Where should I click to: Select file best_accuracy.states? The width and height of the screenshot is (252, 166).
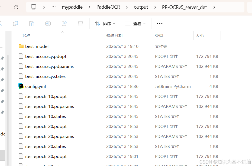[x=45, y=76]
